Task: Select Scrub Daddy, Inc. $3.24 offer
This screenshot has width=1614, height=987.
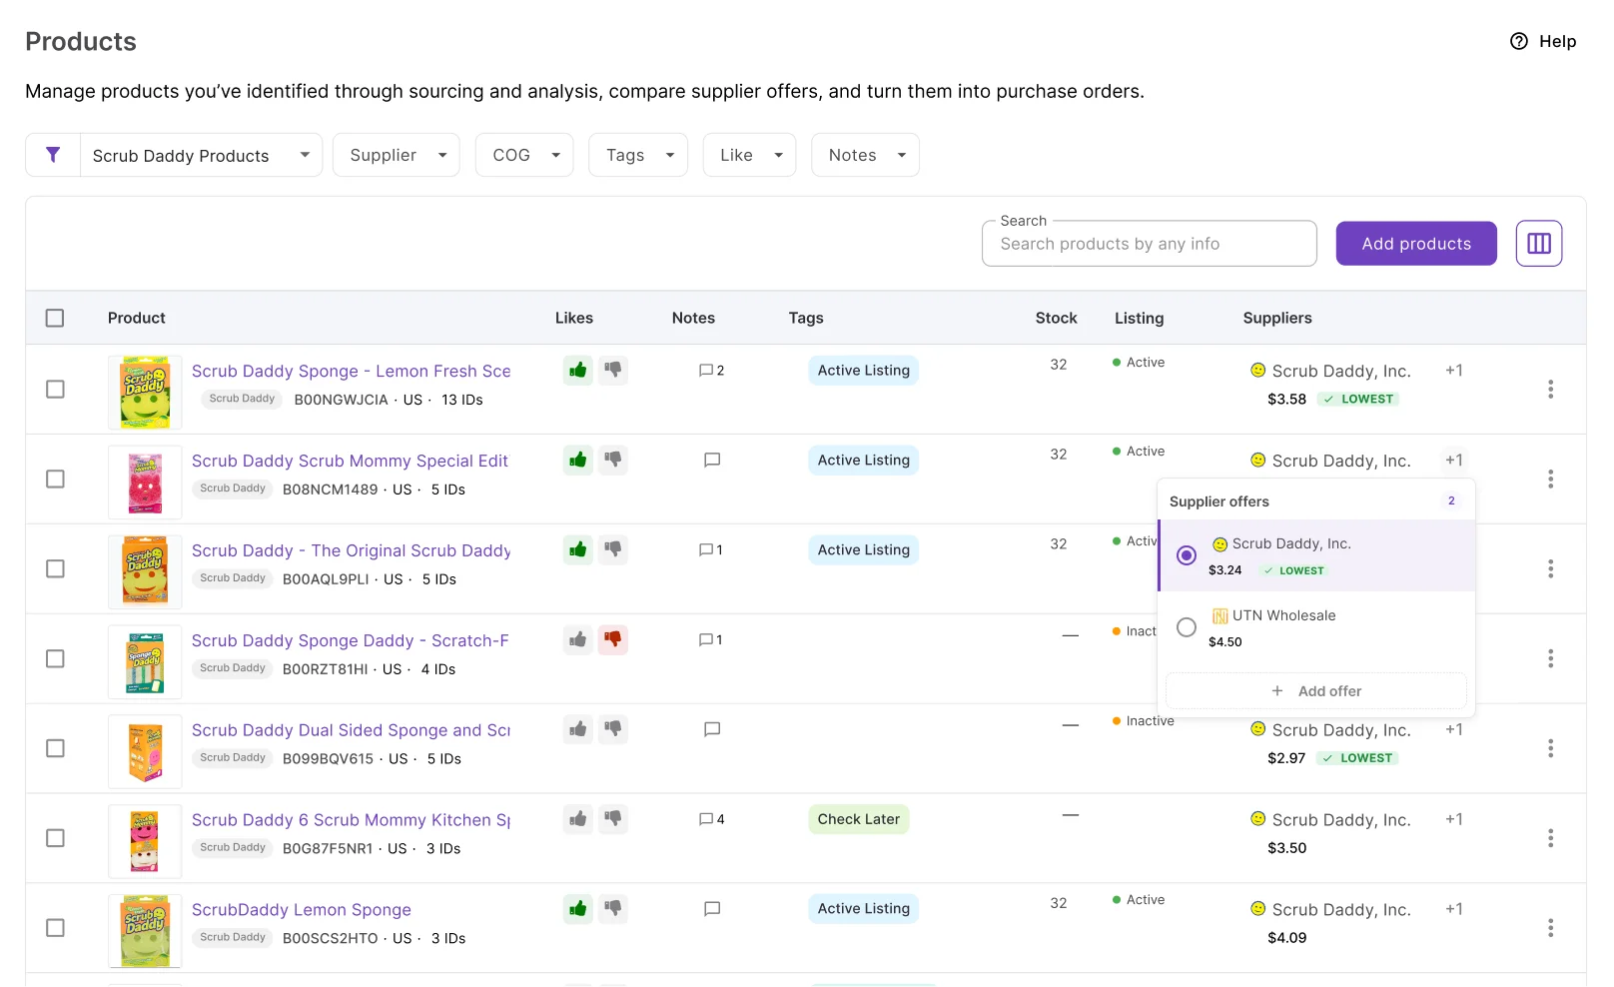Action: 1316,555
